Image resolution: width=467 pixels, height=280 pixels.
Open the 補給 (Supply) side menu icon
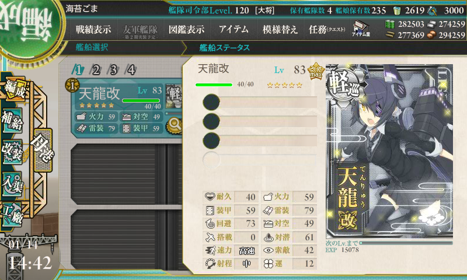(x=12, y=120)
